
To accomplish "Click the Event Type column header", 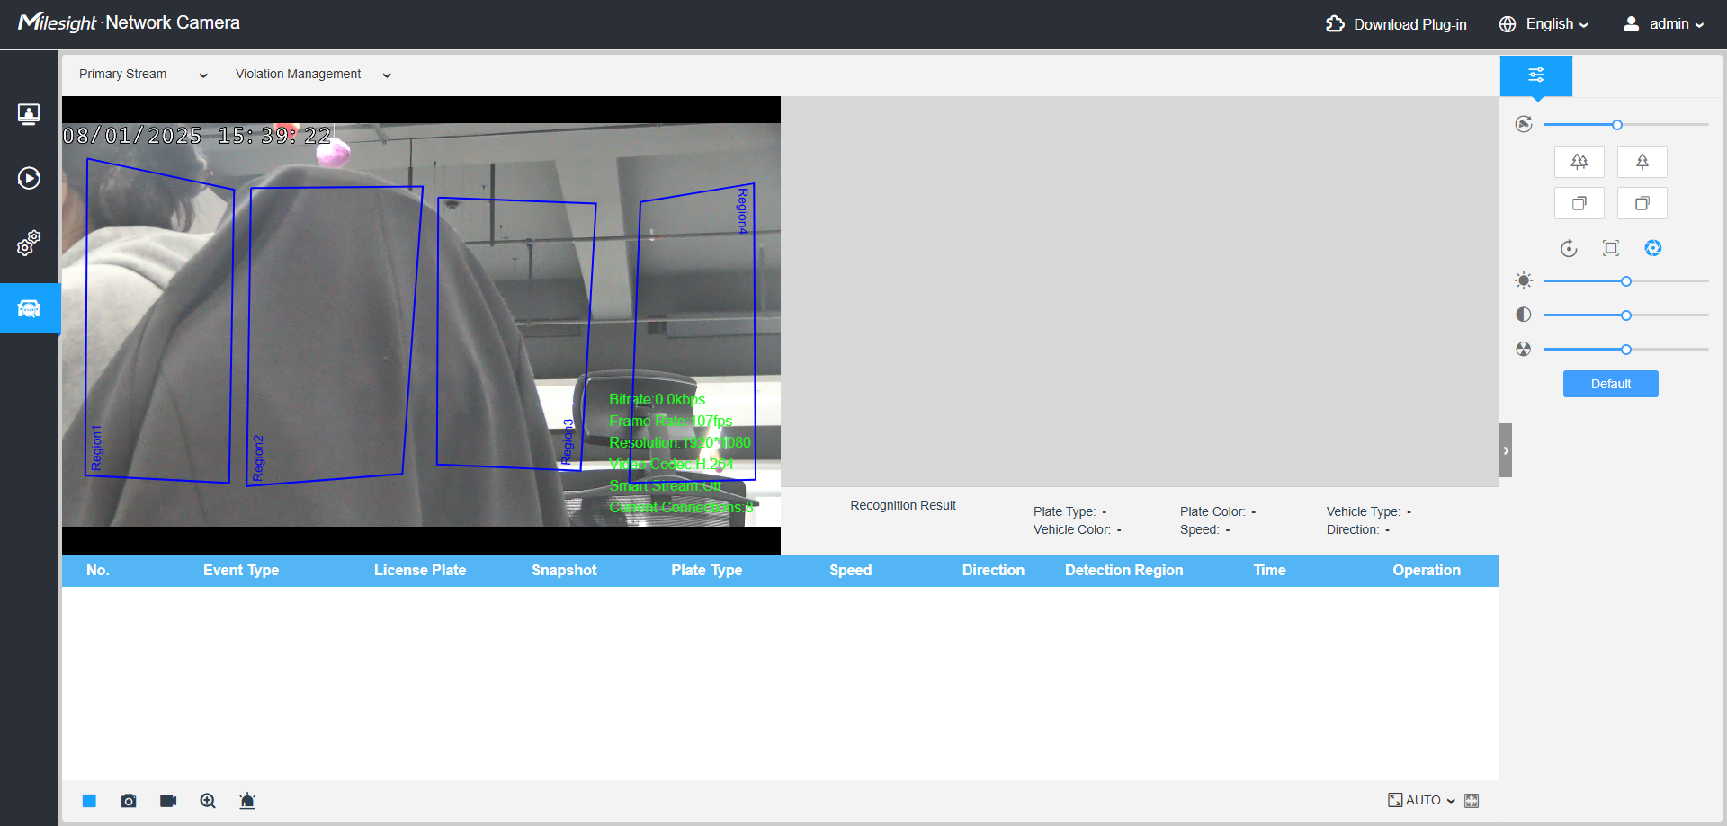I will point(241,571).
